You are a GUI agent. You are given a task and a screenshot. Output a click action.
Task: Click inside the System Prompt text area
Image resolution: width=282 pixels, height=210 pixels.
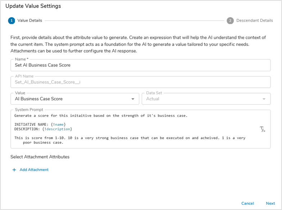(137, 137)
